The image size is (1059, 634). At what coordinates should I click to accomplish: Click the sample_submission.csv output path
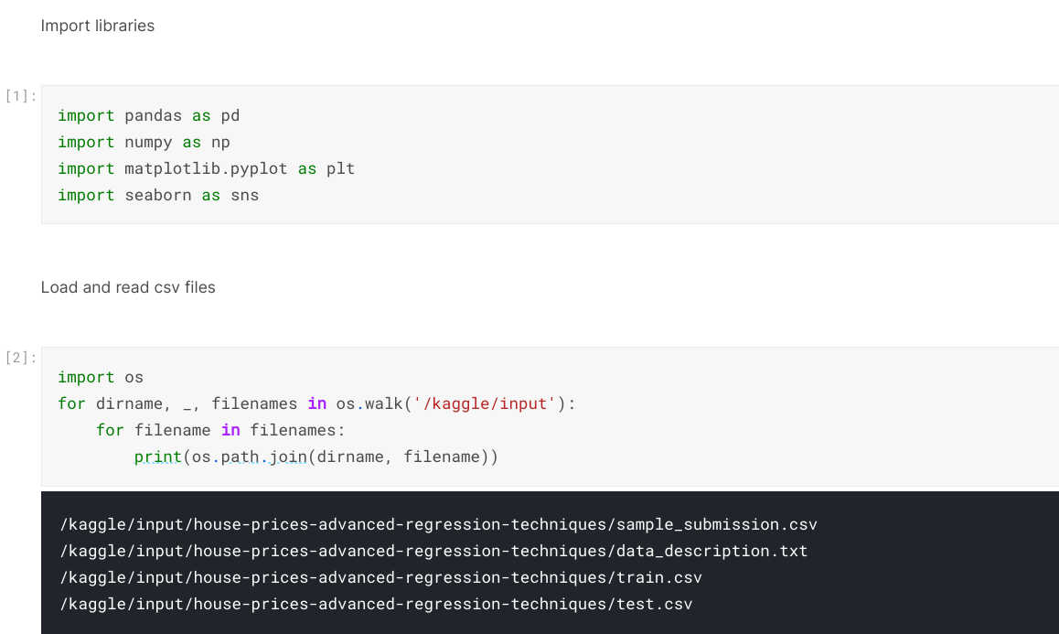438,524
